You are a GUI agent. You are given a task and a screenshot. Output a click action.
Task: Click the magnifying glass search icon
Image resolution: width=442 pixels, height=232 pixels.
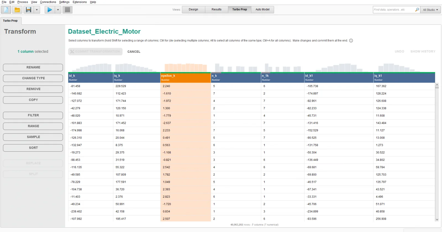pos(417,10)
